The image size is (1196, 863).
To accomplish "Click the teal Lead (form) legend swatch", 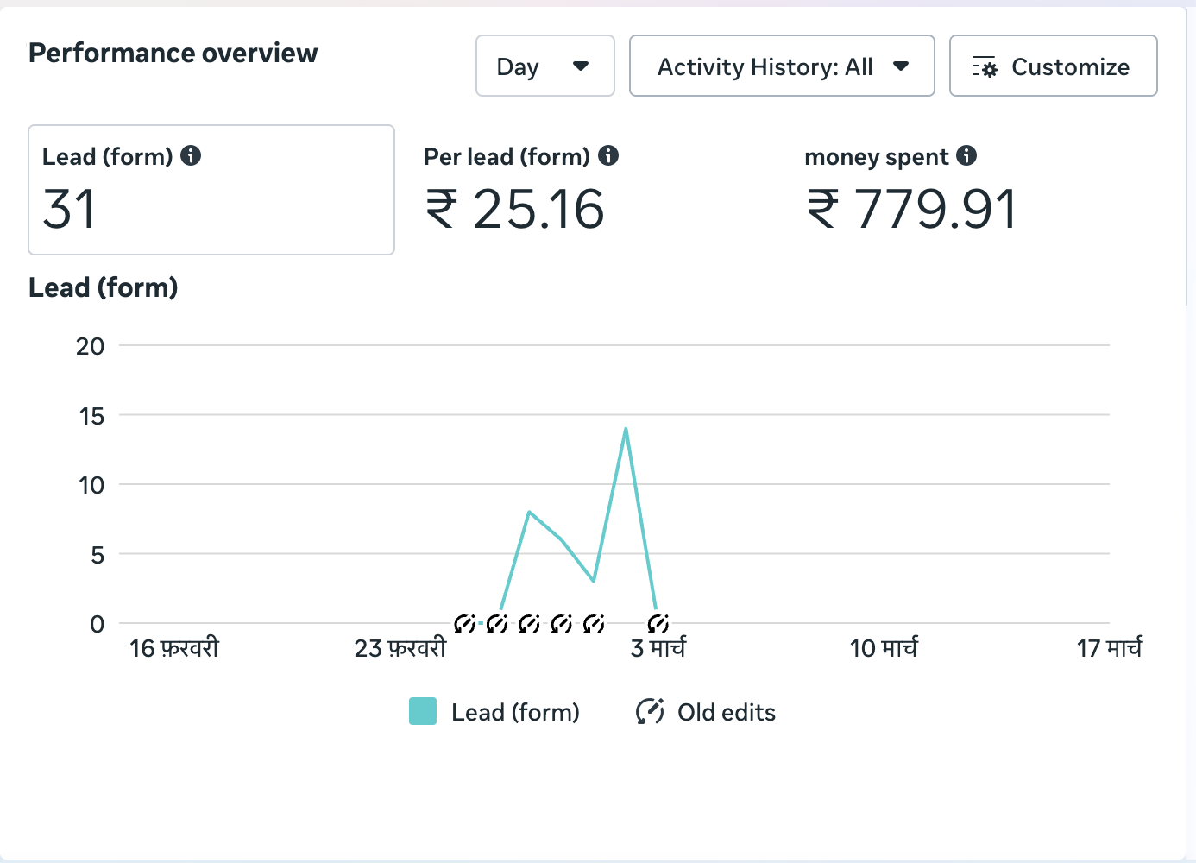I will coord(423,711).
